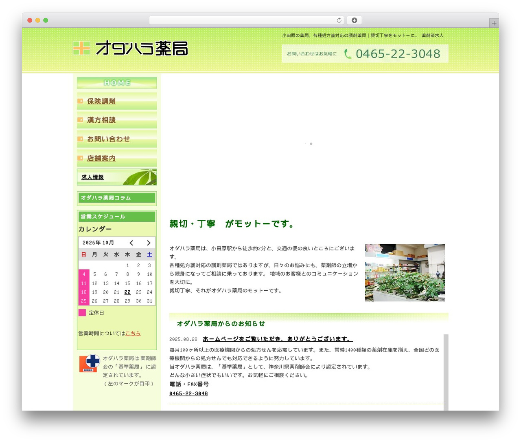The width and height of the screenshot is (521, 442).
Task: Click the pink 定休日 legend swatch
Action: [x=82, y=313]
